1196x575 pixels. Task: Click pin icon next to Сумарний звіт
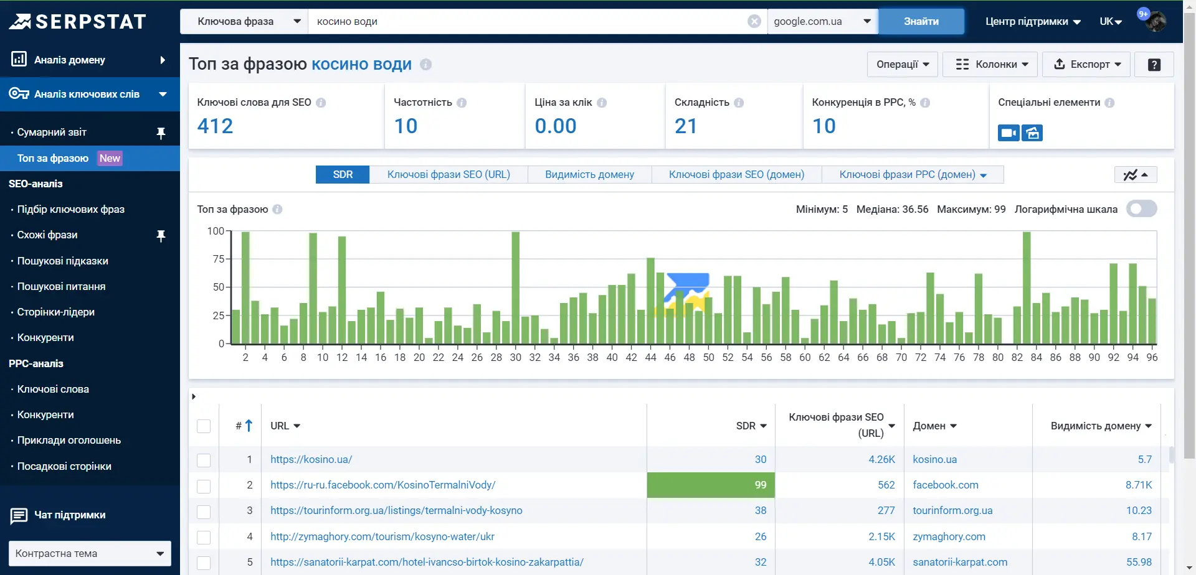[161, 133]
